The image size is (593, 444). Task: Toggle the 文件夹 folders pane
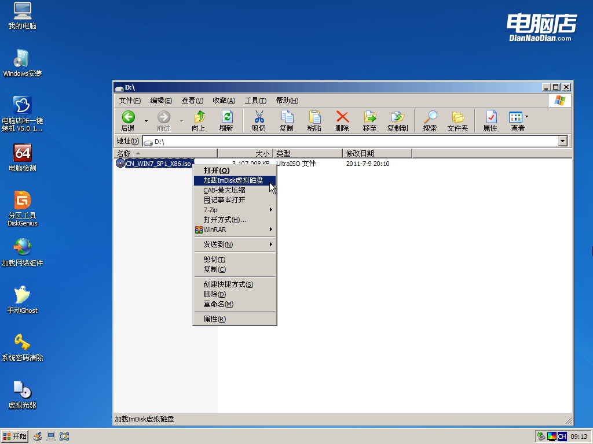click(x=458, y=120)
